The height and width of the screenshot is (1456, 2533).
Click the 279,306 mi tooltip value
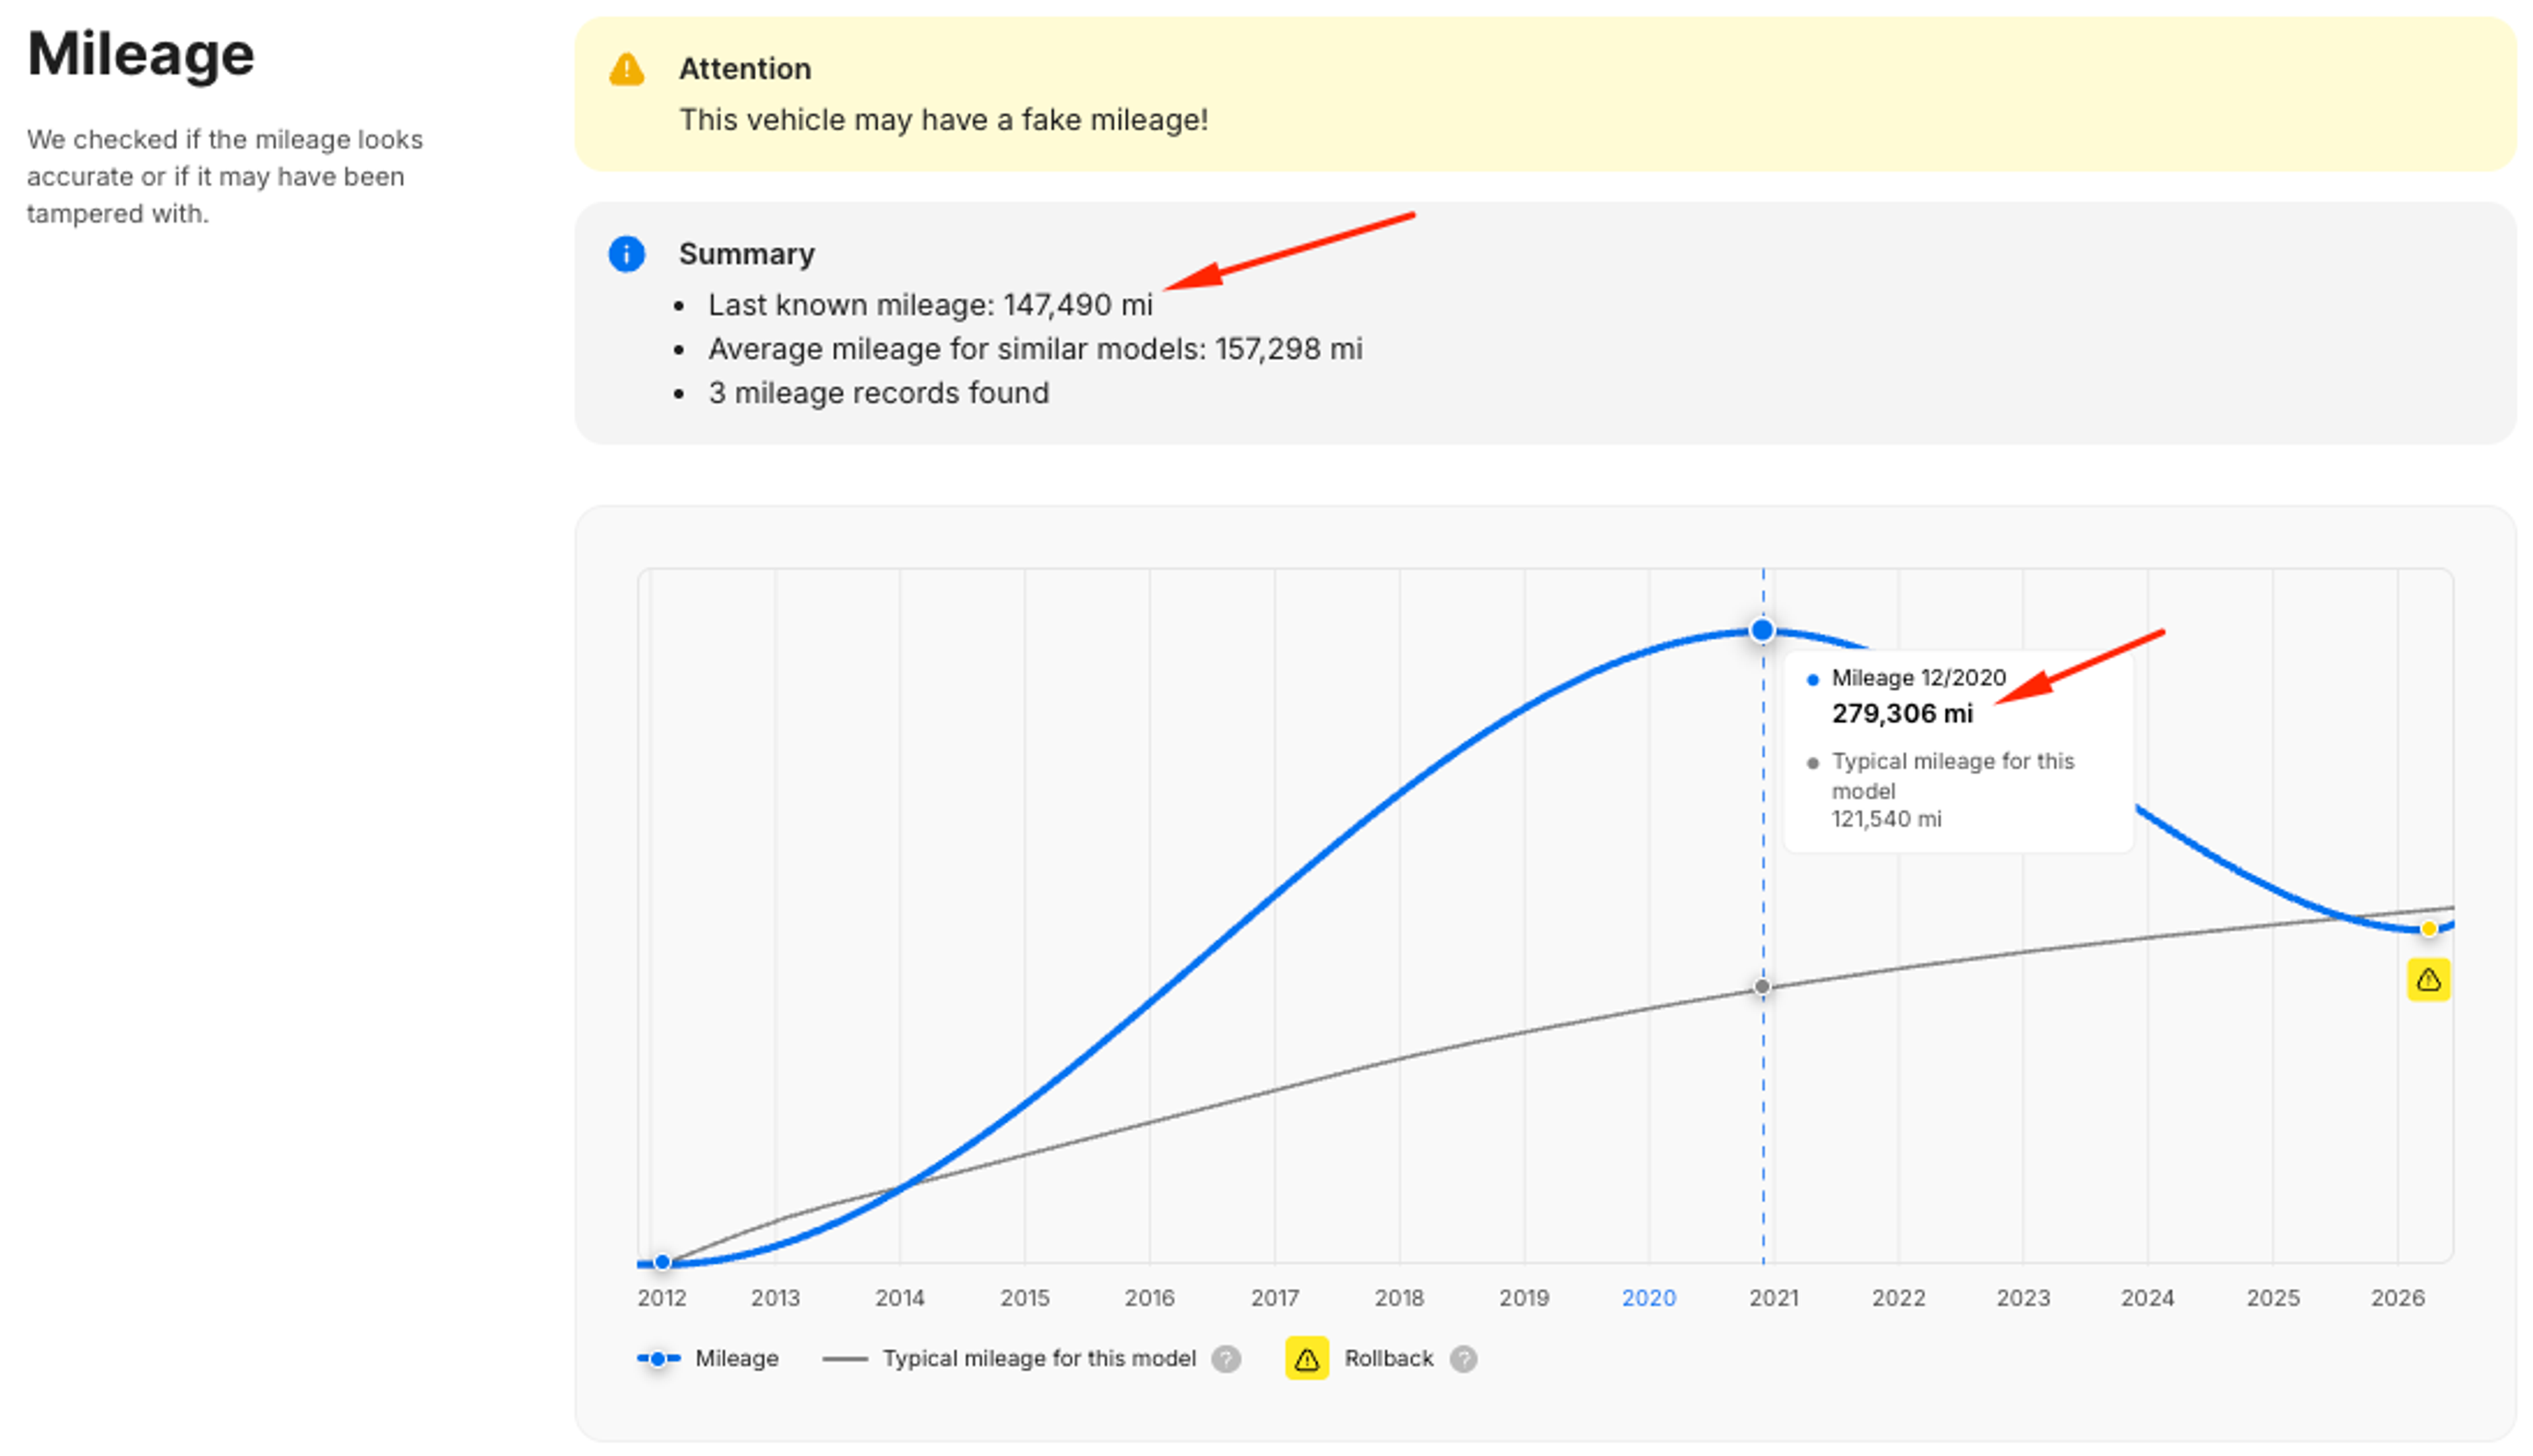[1901, 714]
